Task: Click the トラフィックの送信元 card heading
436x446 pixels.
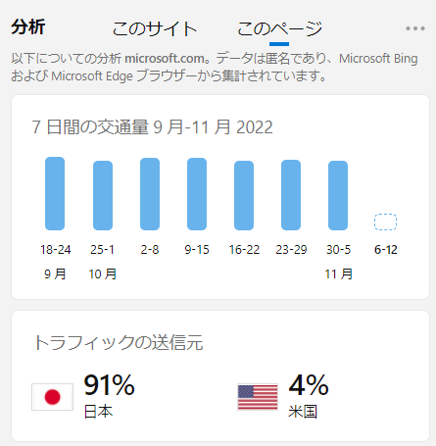Action: click(x=119, y=342)
